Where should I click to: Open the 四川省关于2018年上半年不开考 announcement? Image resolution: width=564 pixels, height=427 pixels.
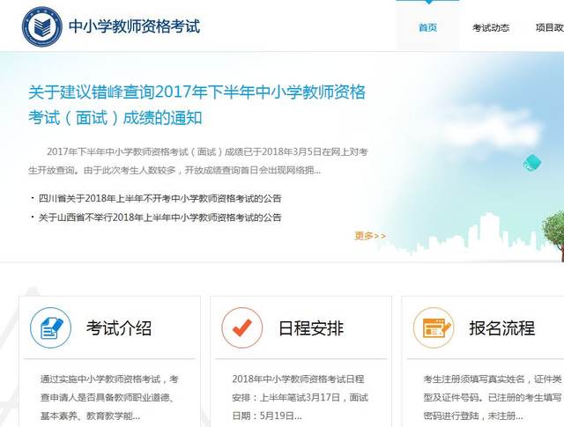click(160, 198)
